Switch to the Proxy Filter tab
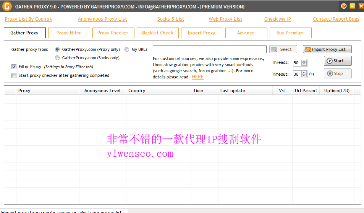Image resolution: width=364 pixels, height=213 pixels. pos(69,33)
